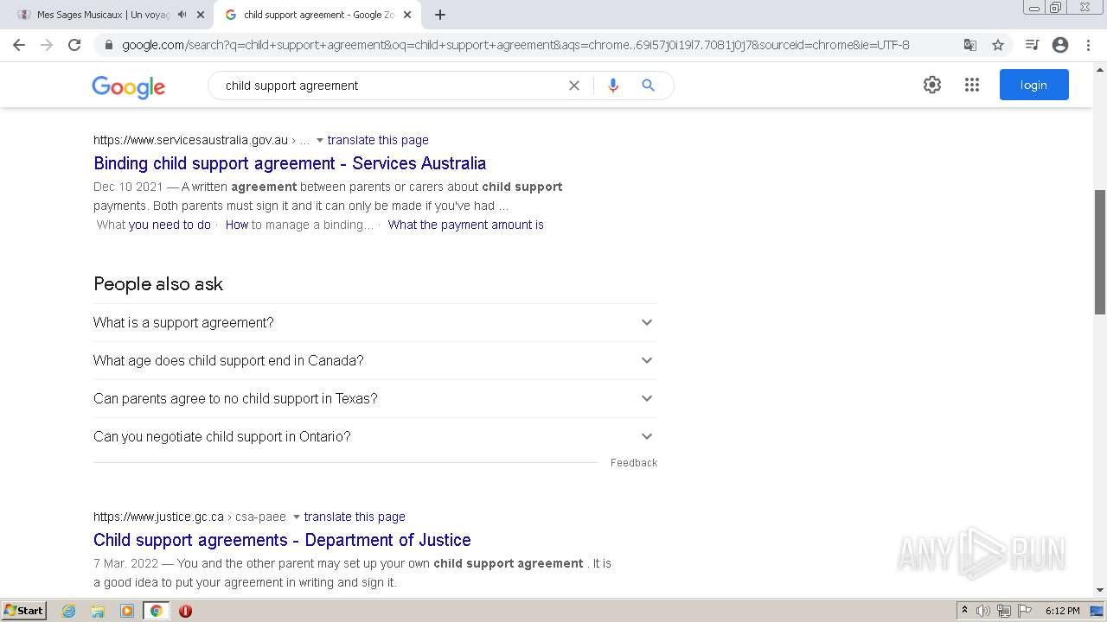
Task: Expand 'What is a support agreement?'
Action: pyautogui.click(x=374, y=322)
